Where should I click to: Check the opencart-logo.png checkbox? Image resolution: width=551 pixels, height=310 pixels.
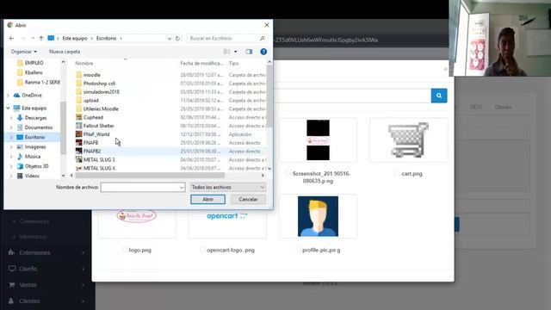point(202,250)
